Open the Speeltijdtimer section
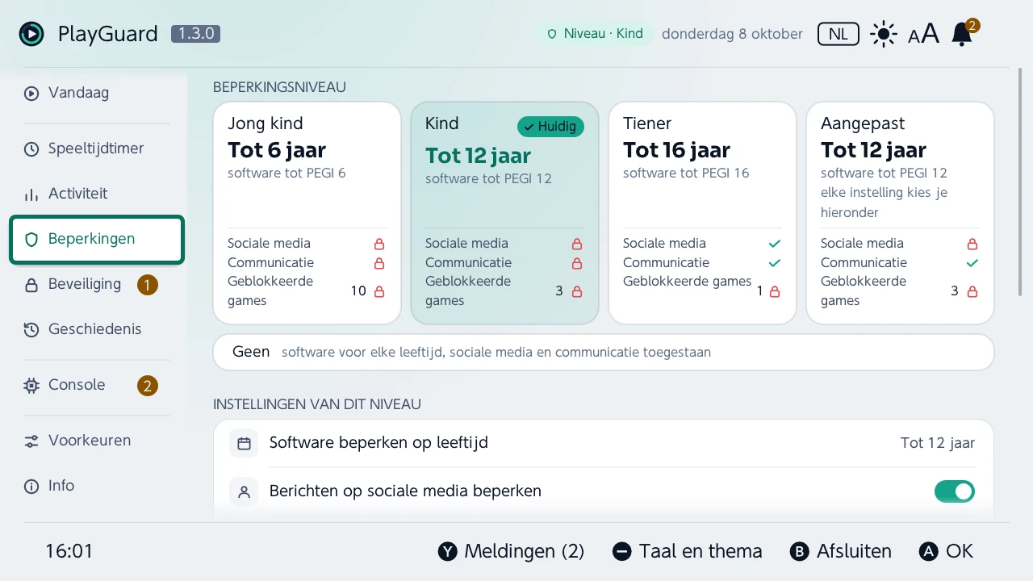 [x=97, y=148]
